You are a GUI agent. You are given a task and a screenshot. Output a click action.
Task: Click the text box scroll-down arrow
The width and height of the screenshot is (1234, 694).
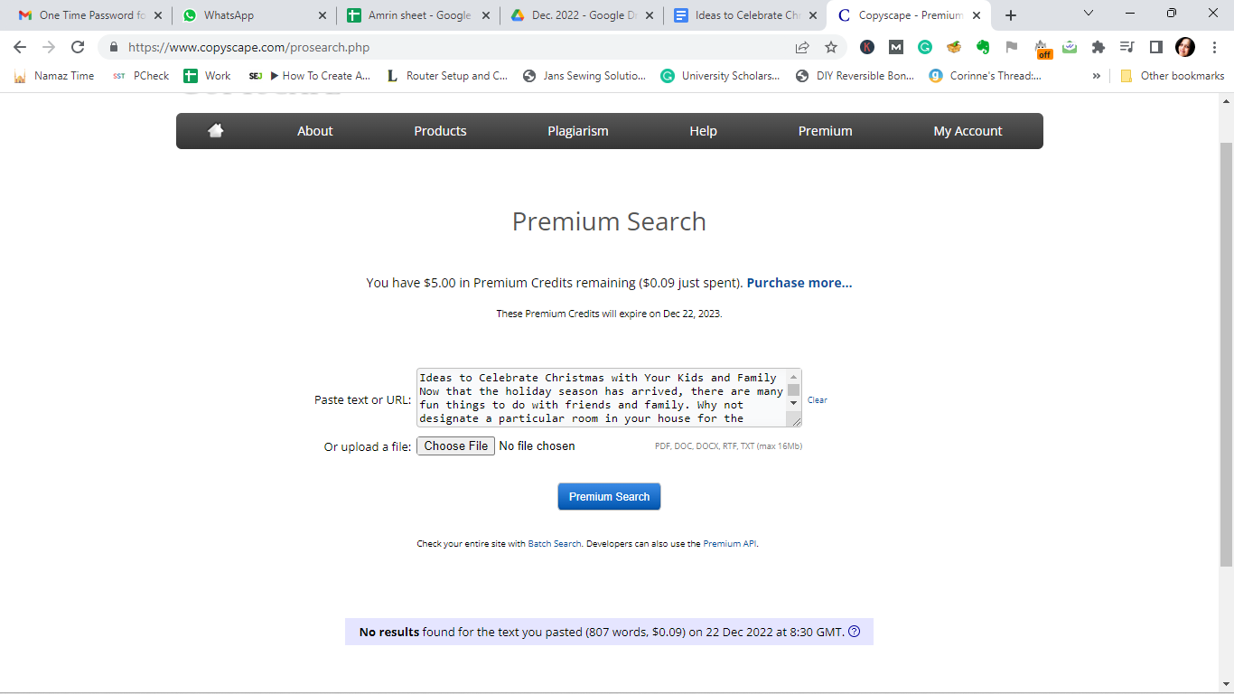[x=793, y=403]
